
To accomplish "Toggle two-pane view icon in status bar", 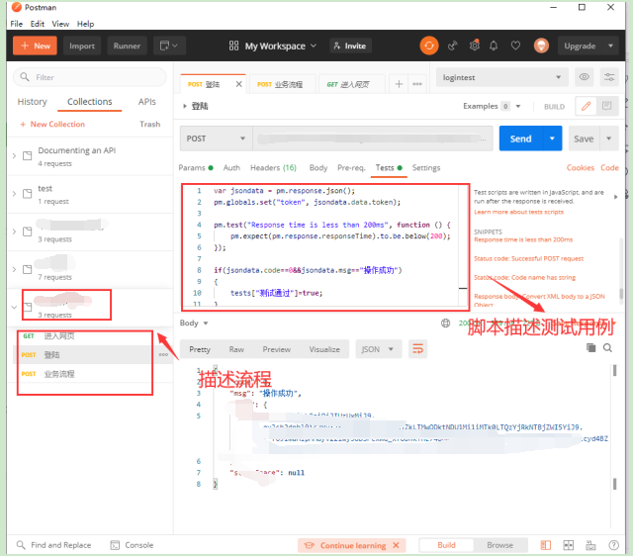I will [569, 545].
